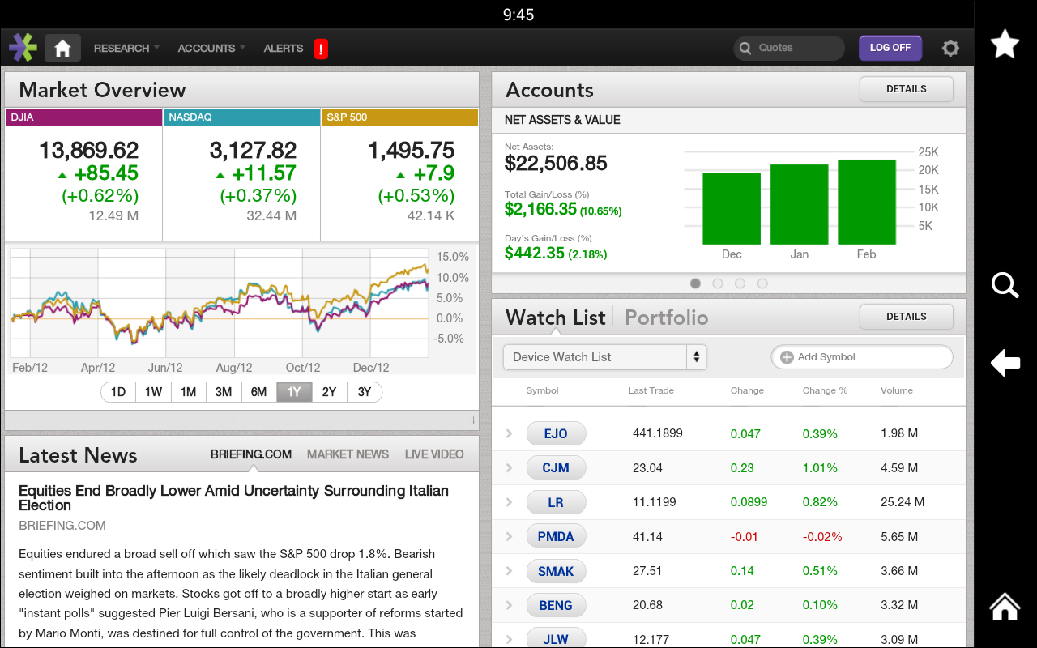Switch to the Portfolio tab

click(666, 318)
